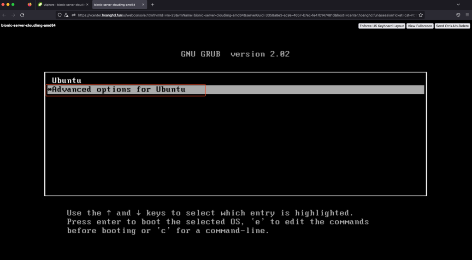Reload the page with refresh icon

pos(22,15)
